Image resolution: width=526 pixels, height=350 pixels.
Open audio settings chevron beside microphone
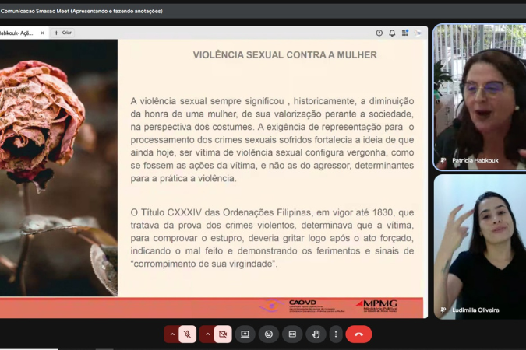172,334
